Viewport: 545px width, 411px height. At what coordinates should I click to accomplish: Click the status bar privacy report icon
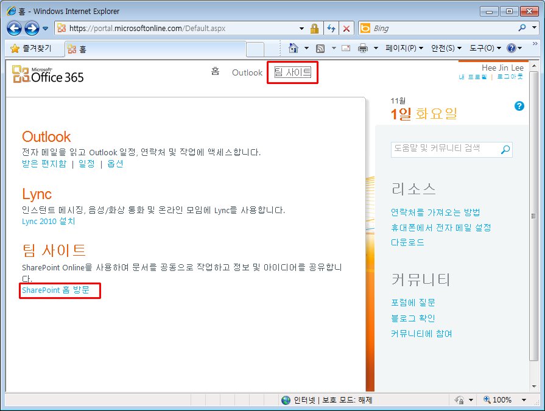[459, 400]
